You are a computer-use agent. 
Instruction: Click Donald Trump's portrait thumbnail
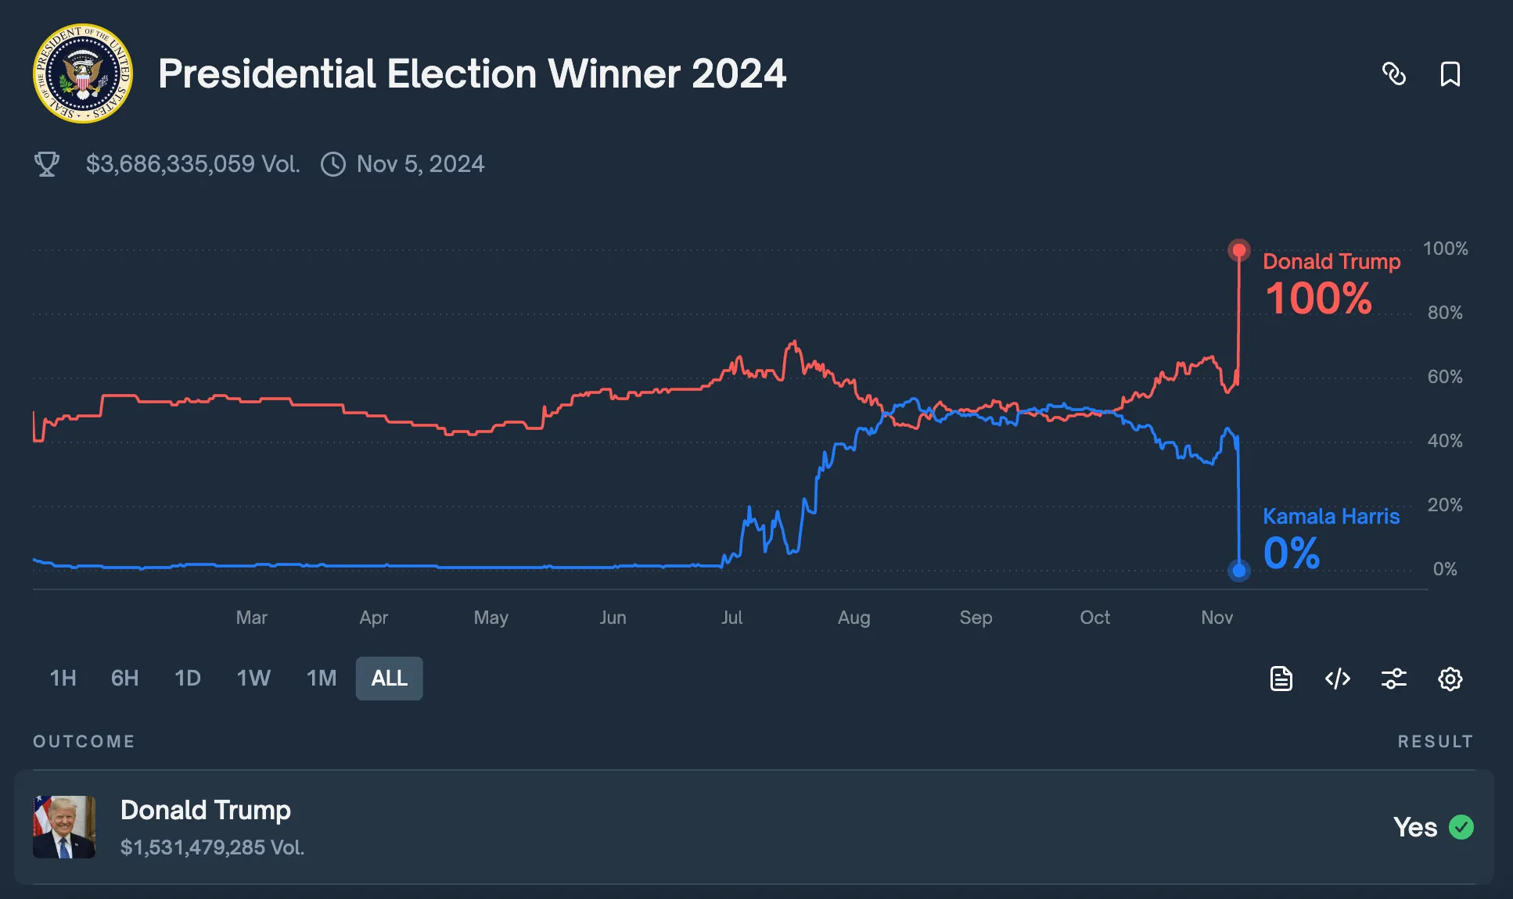[x=64, y=827]
